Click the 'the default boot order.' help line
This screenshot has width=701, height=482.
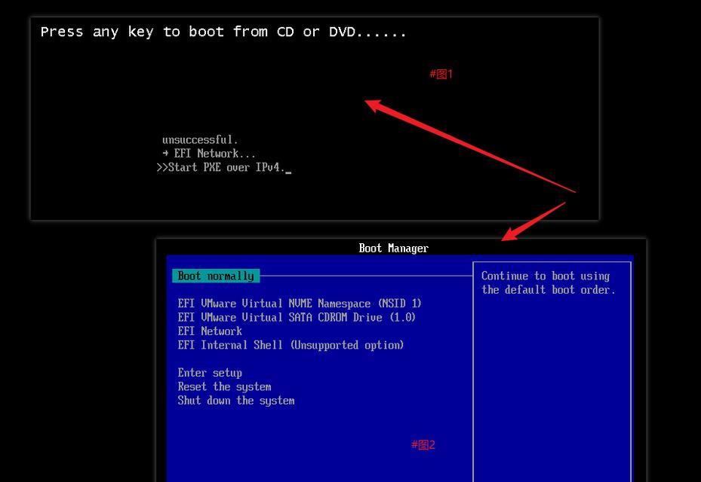(x=549, y=290)
